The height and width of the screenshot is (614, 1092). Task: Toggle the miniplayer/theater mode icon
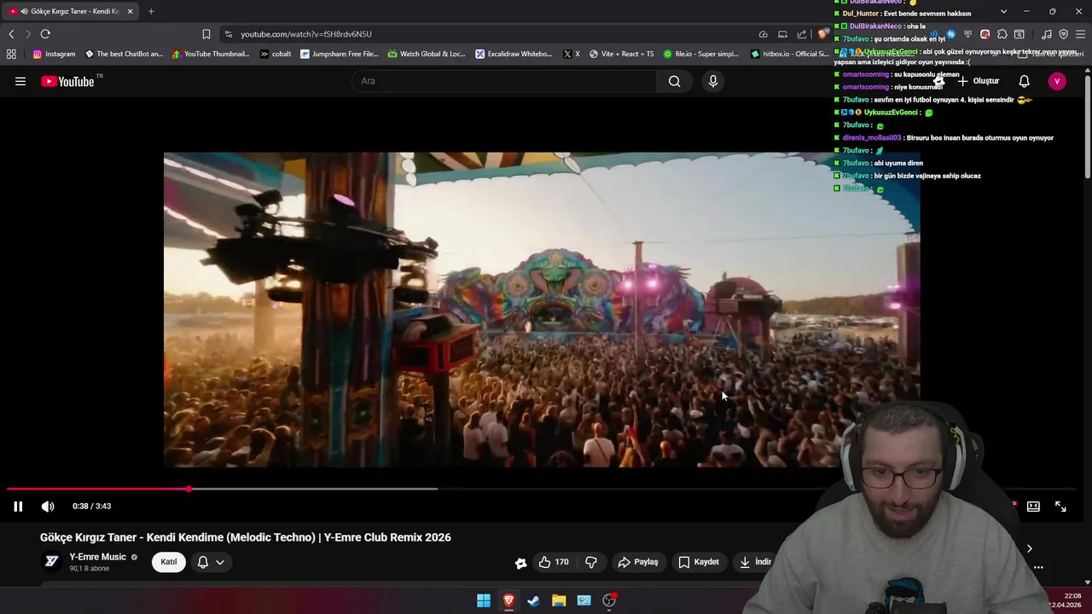1033,506
